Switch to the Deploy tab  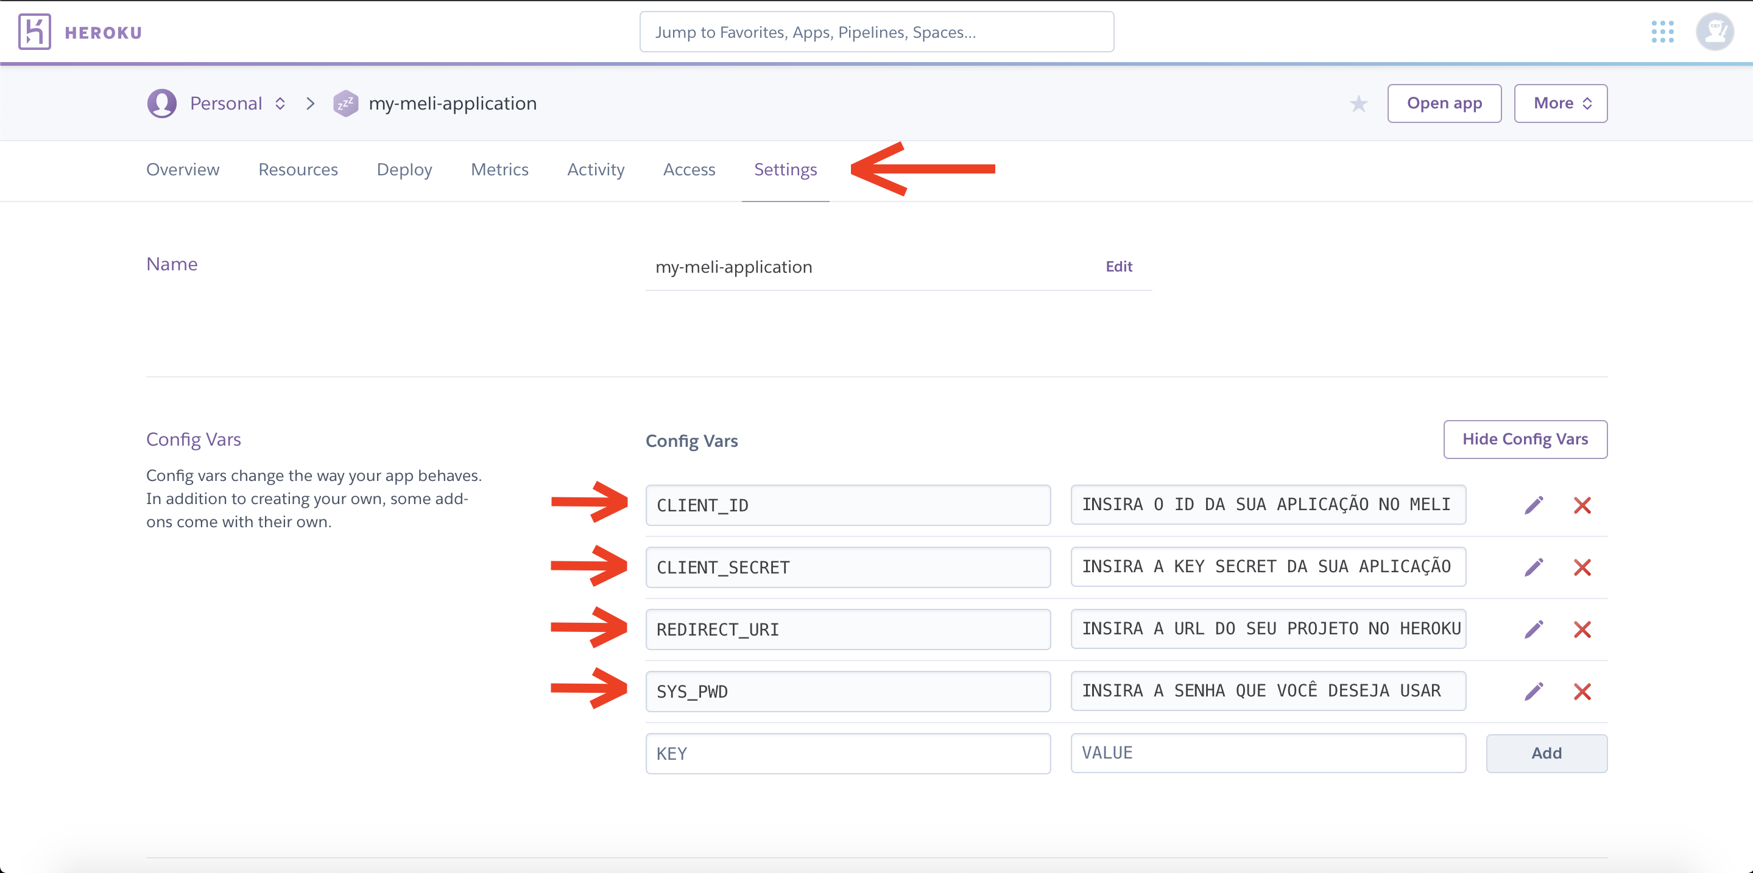click(x=404, y=169)
